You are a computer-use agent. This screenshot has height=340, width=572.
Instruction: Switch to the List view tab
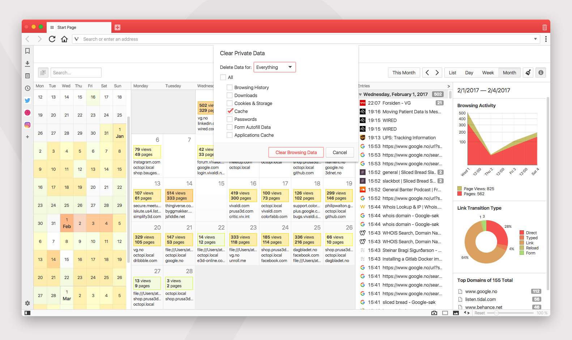click(453, 73)
